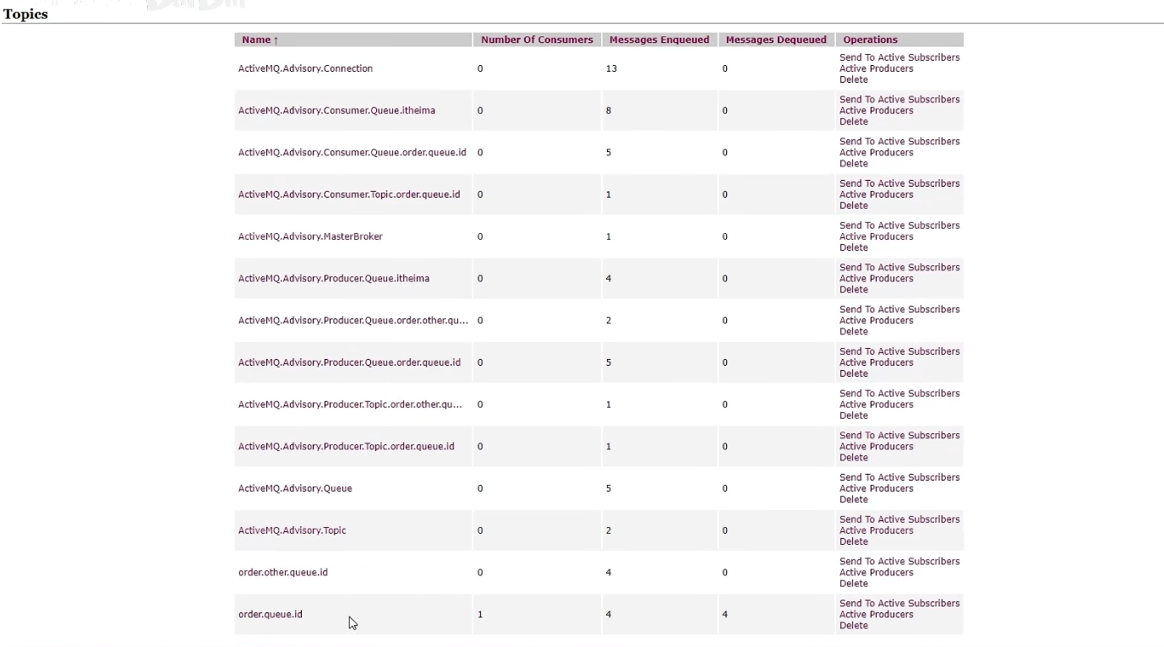Send To Active Subscribers for Producer.Queue.order.other.qu...

coord(899,310)
